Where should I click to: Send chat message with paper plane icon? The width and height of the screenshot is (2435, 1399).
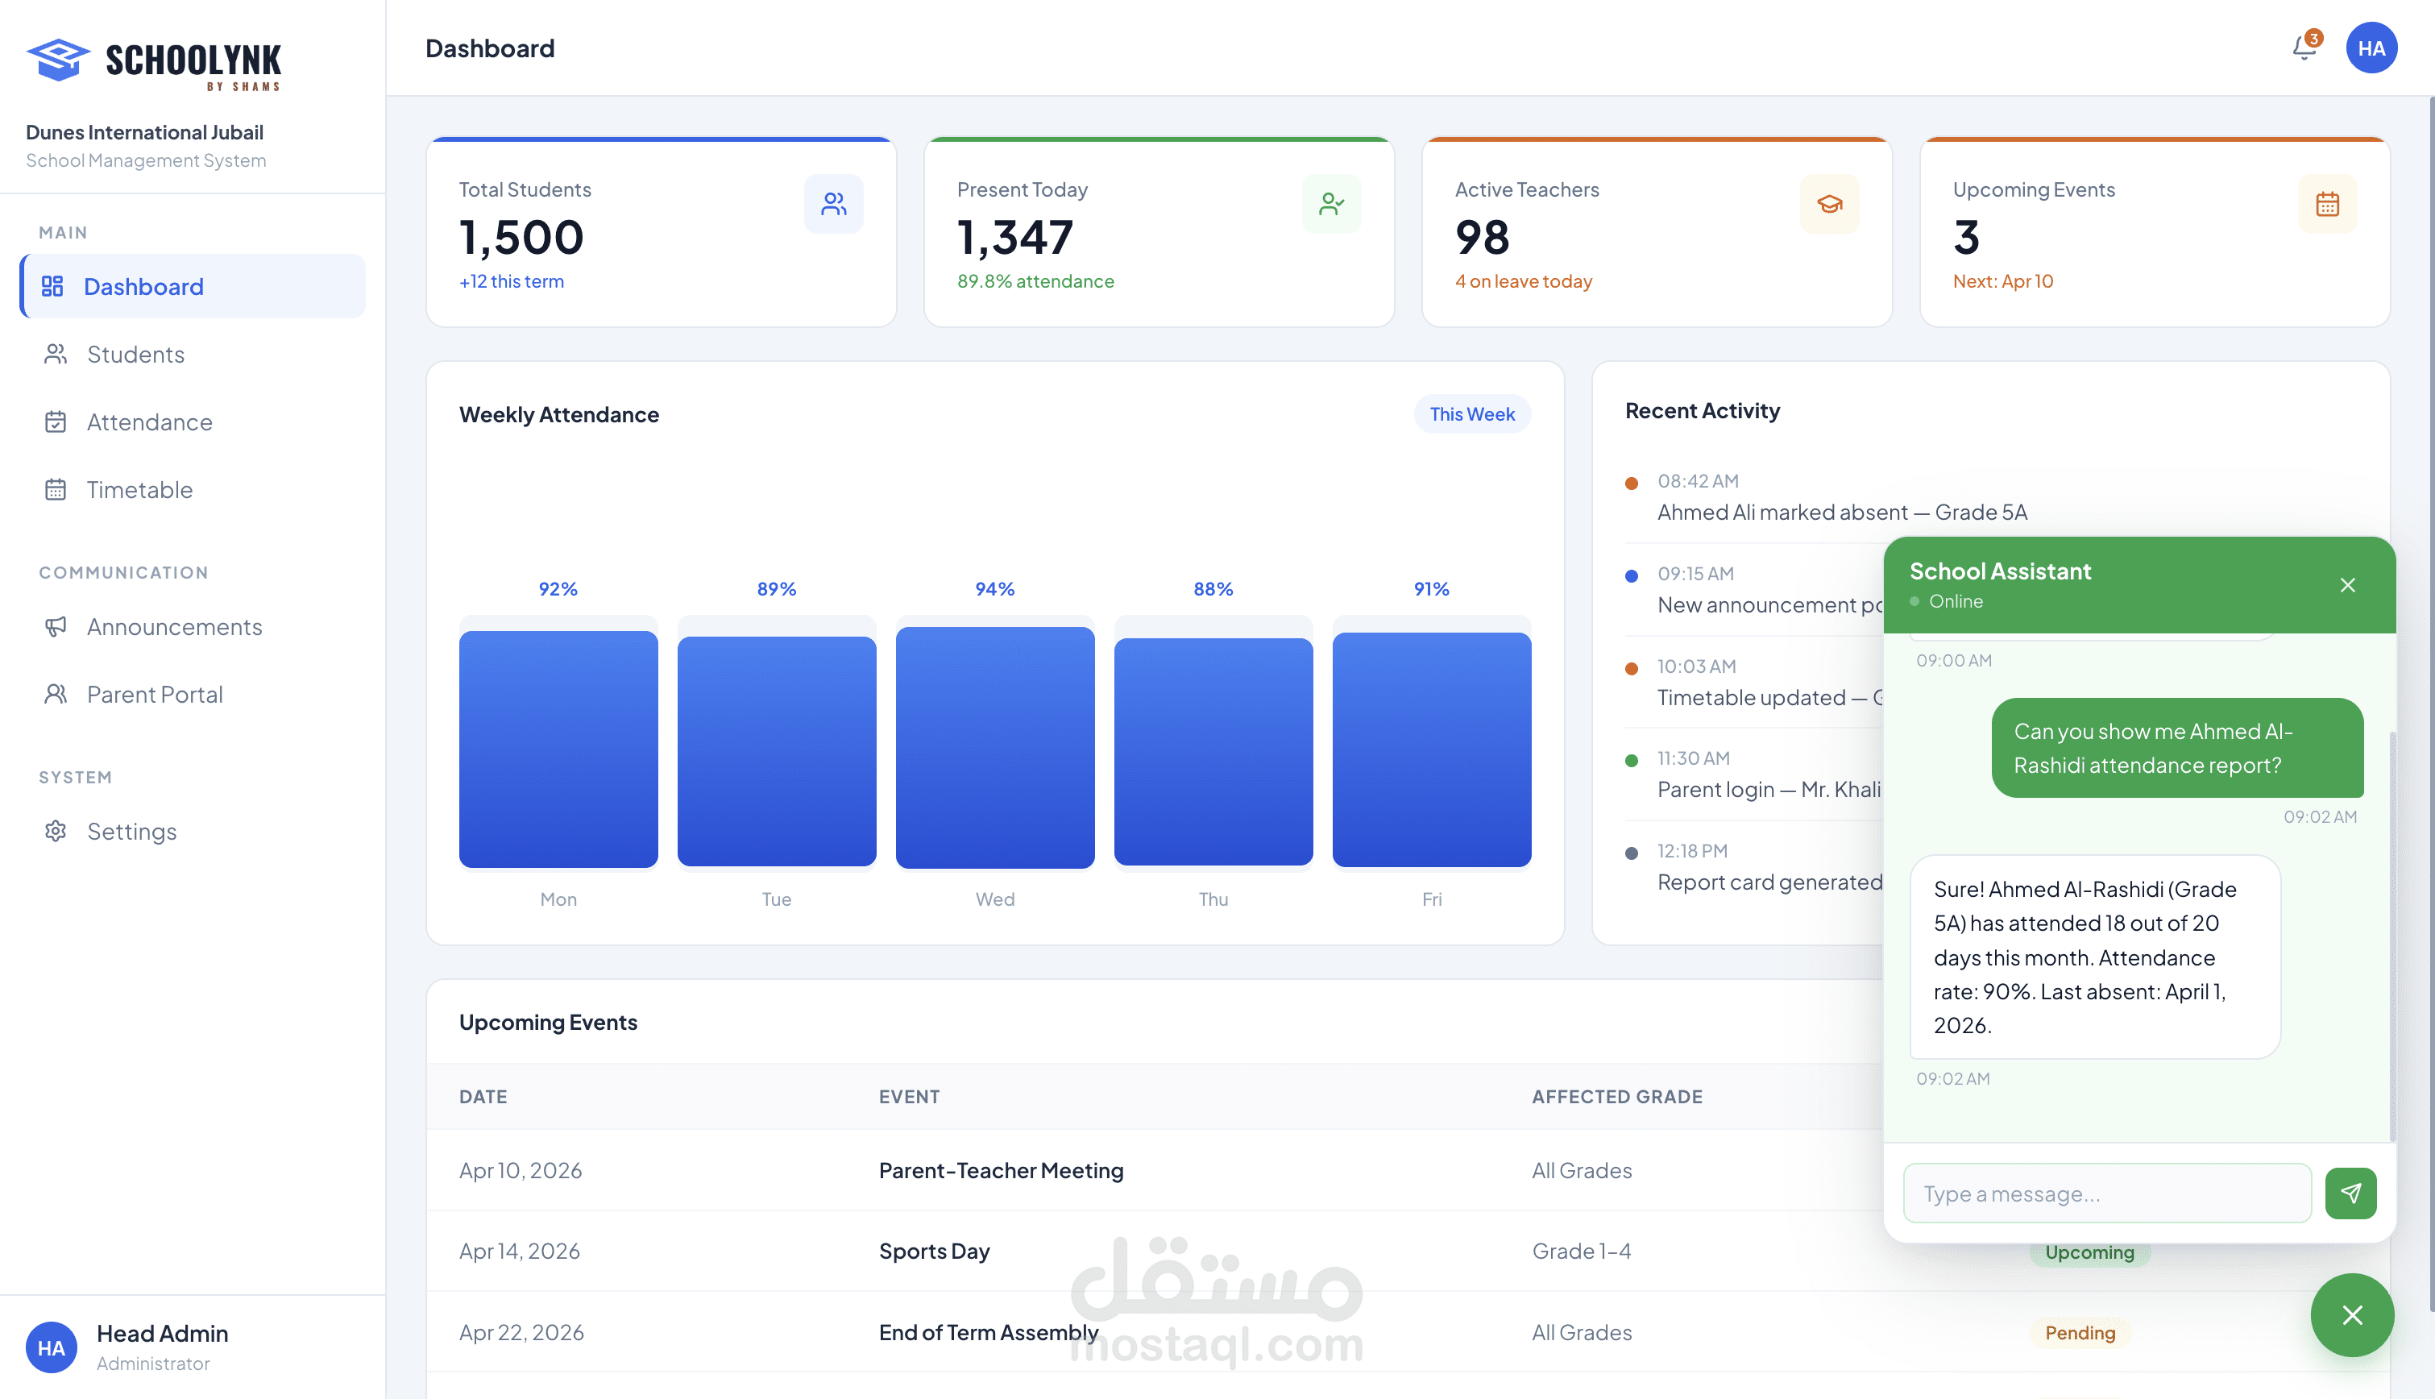[x=2350, y=1194]
